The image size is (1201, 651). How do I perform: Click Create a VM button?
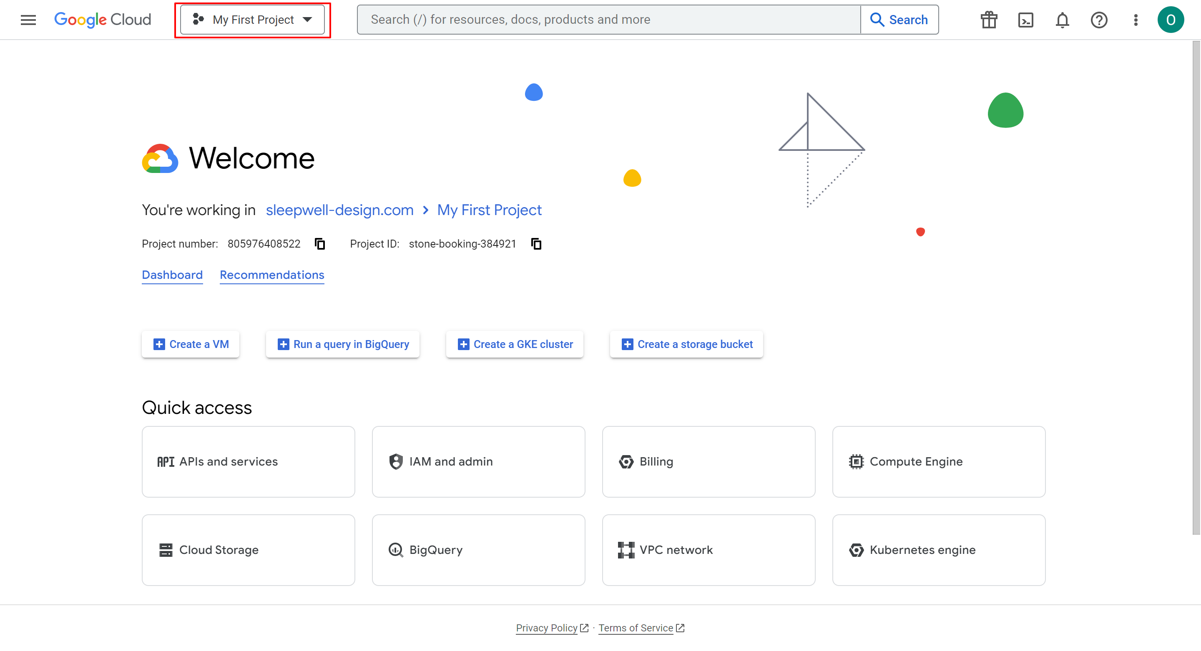click(190, 344)
